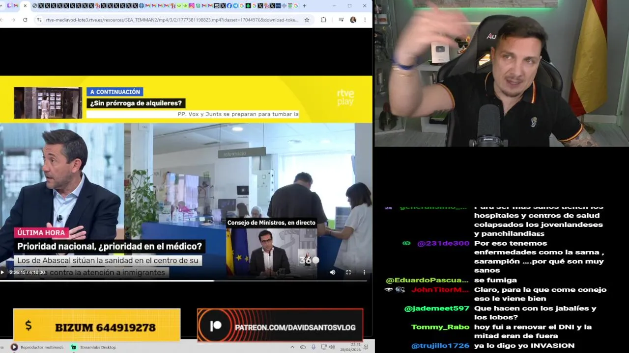
Task: Enter fullscreen in the video player
Action: tap(348, 272)
